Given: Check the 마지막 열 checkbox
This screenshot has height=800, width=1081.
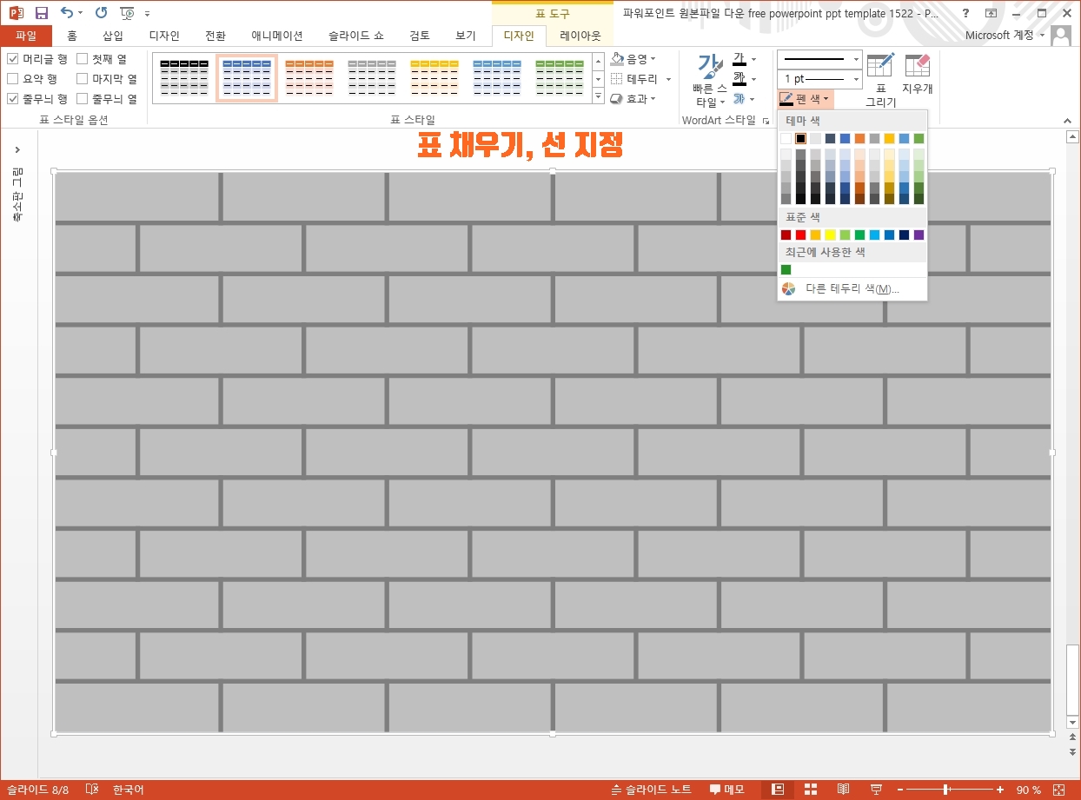Looking at the screenshot, I should tap(83, 79).
